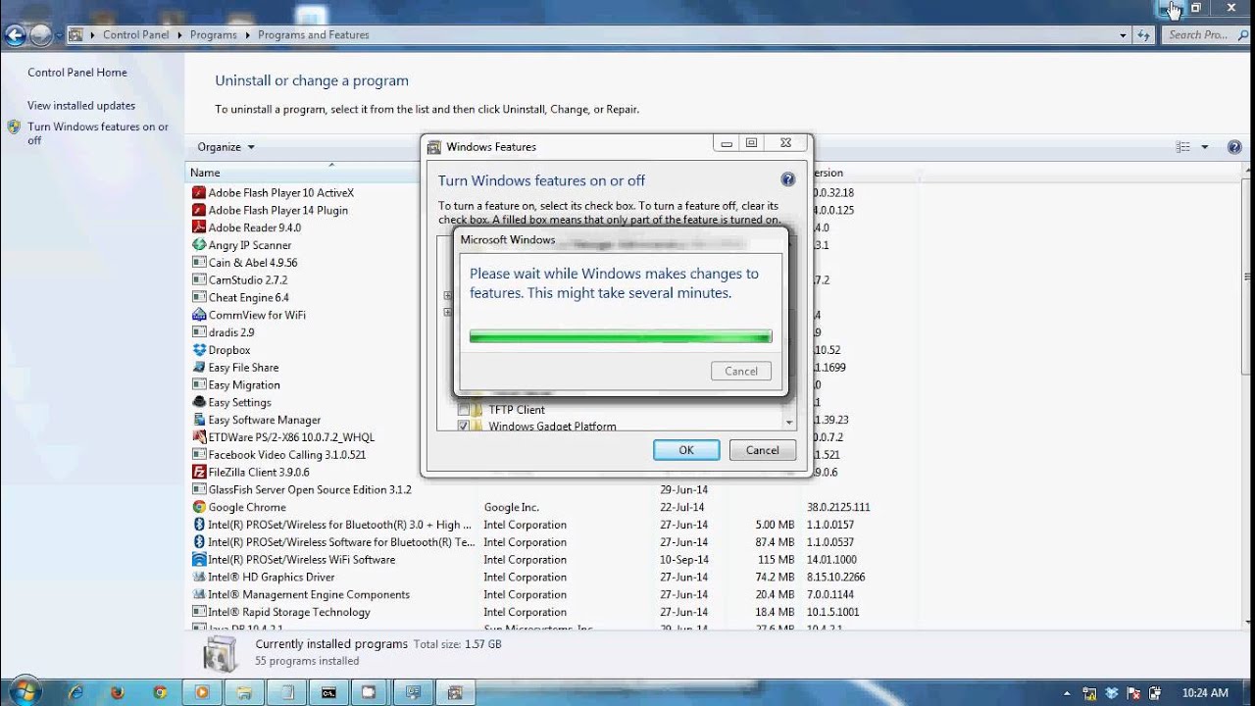This screenshot has height=706, width=1255.
Task: Select the Google Chrome program icon
Action: pos(199,507)
